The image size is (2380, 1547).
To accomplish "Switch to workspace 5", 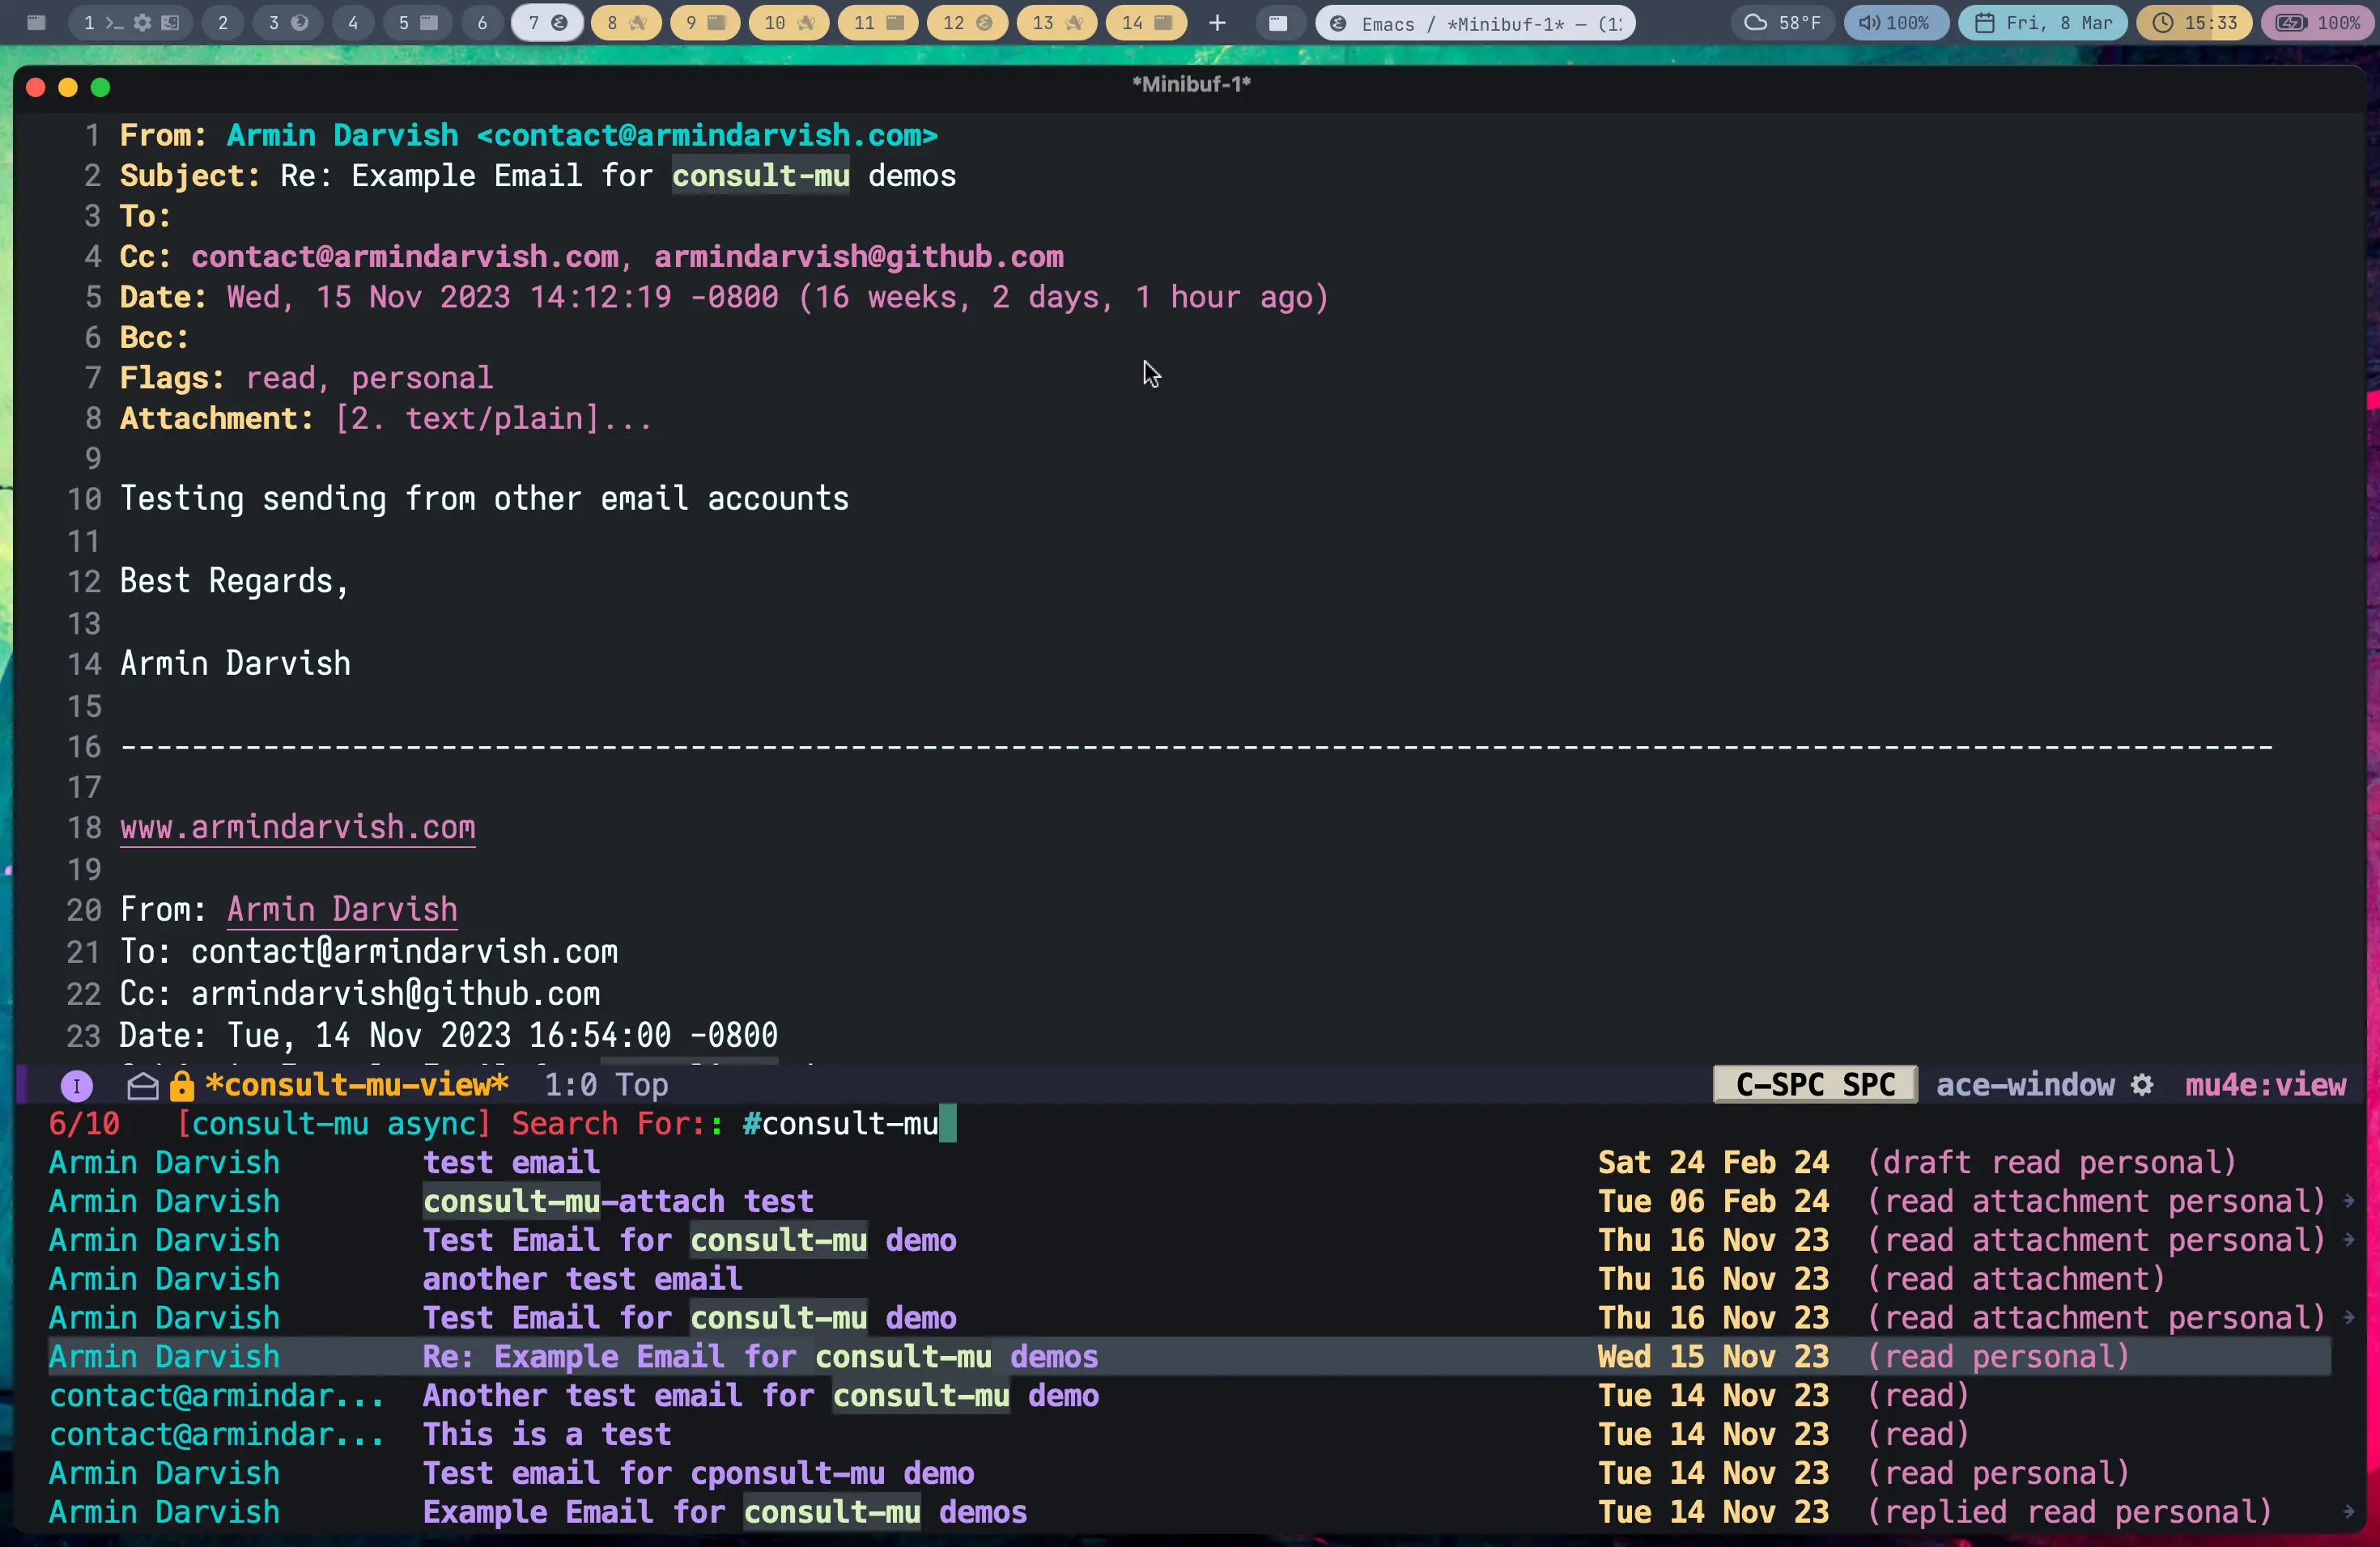I will (417, 22).
